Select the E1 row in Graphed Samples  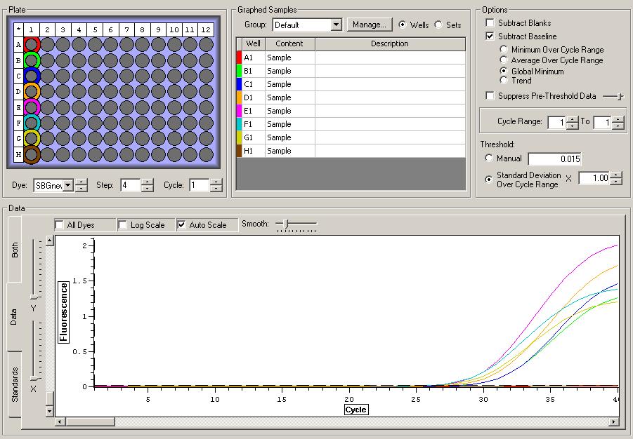point(351,111)
